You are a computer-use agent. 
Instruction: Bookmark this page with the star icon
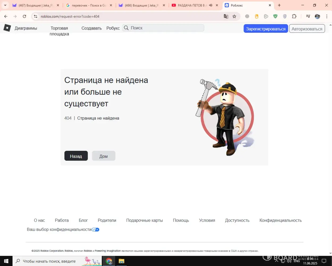tap(234, 16)
